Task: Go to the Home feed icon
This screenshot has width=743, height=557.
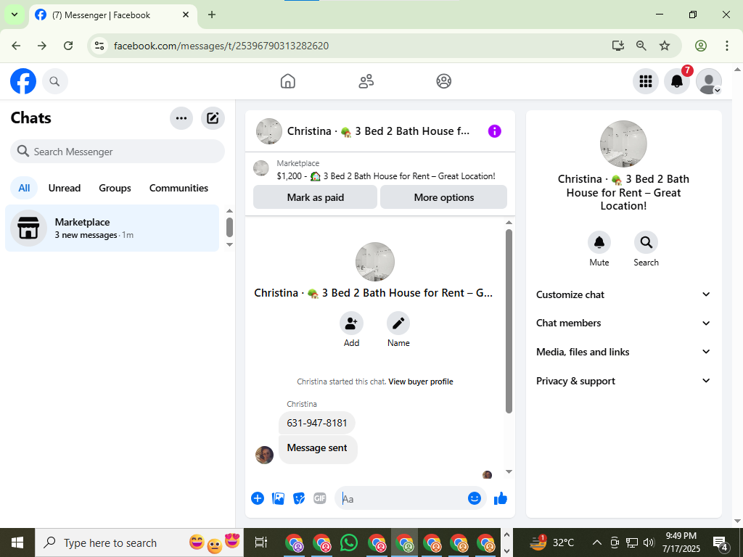Action: [287, 81]
